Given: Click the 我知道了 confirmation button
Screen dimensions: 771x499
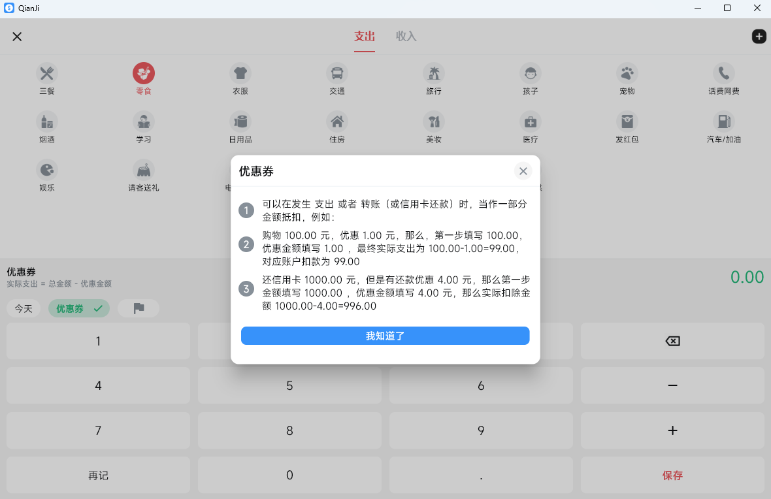Looking at the screenshot, I should [x=385, y=336].
